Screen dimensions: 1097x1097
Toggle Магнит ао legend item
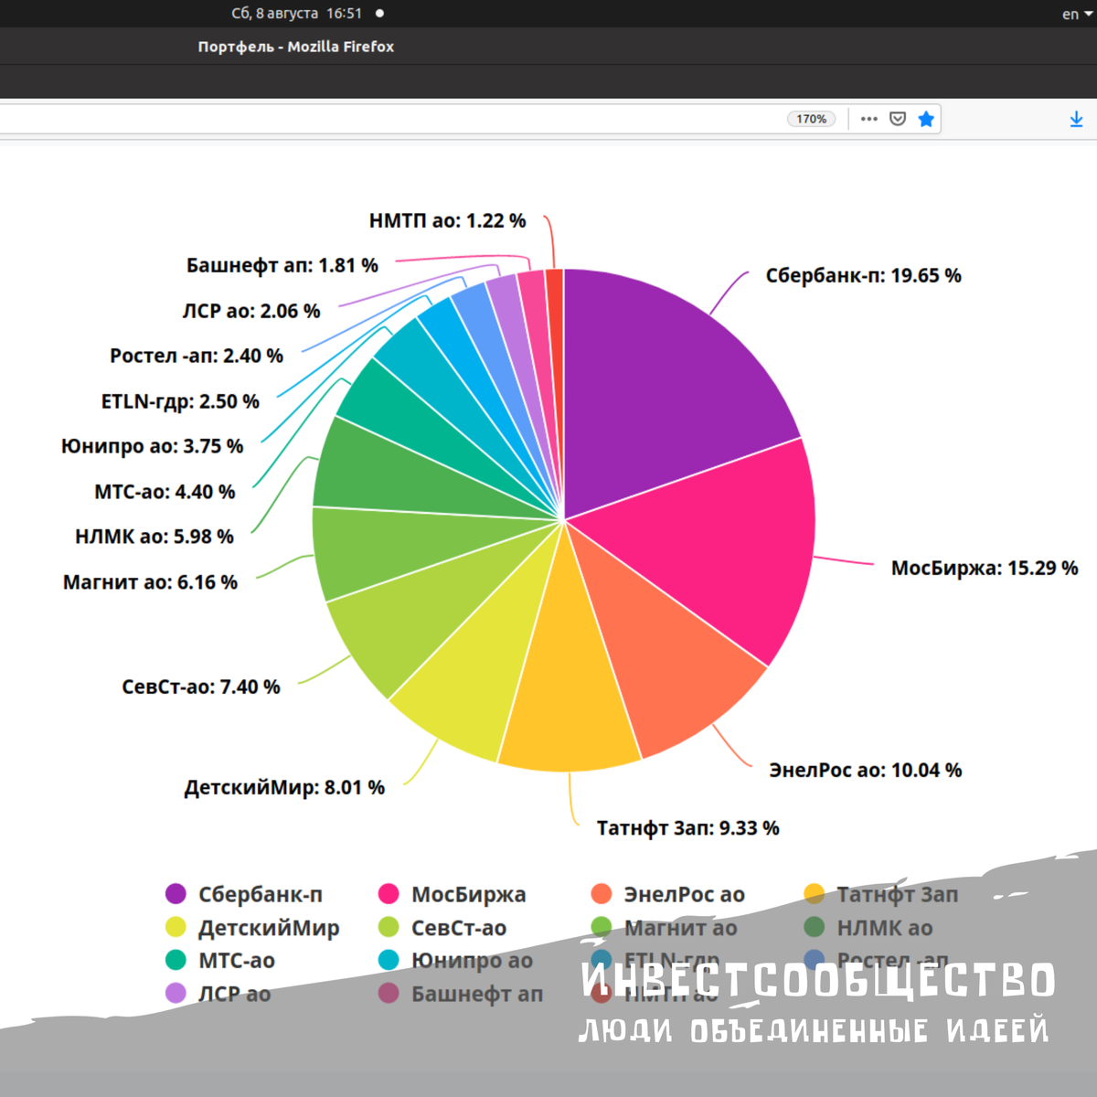pyautogui.click(x=665, y=928)
